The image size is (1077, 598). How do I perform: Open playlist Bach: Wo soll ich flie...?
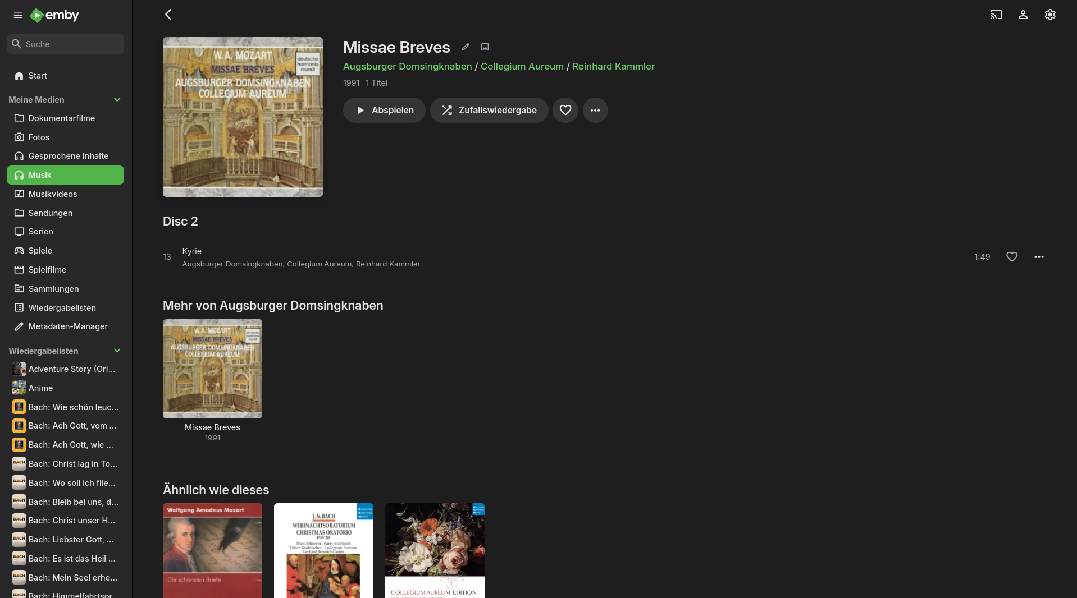pos(65,483)
